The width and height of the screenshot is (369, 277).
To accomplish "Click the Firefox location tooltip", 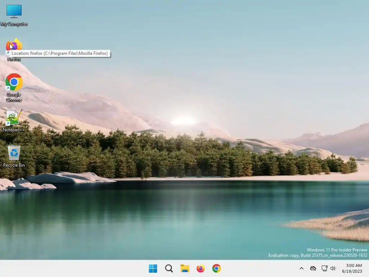I will 60,53.
